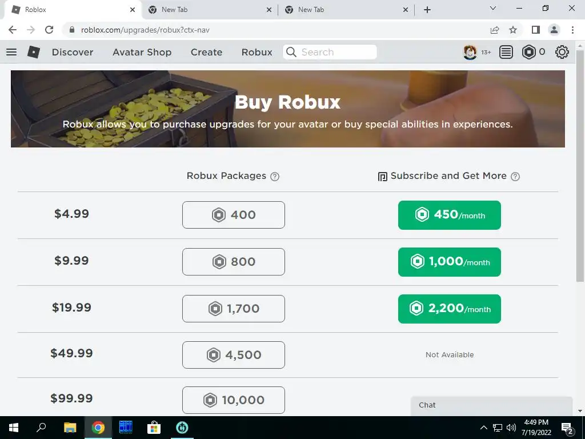Subscribe to 1,000 Robux per month
The image size is (585, 439).
coord(450,262)
